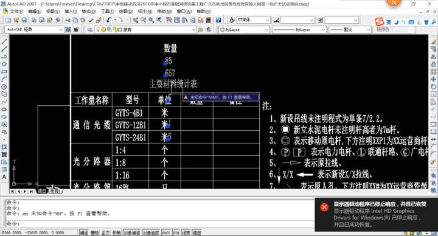Screen dimensions: 438x236
Task: Open the dimension style dropdown
Action: pyautogui.click(x=297, y=20)
